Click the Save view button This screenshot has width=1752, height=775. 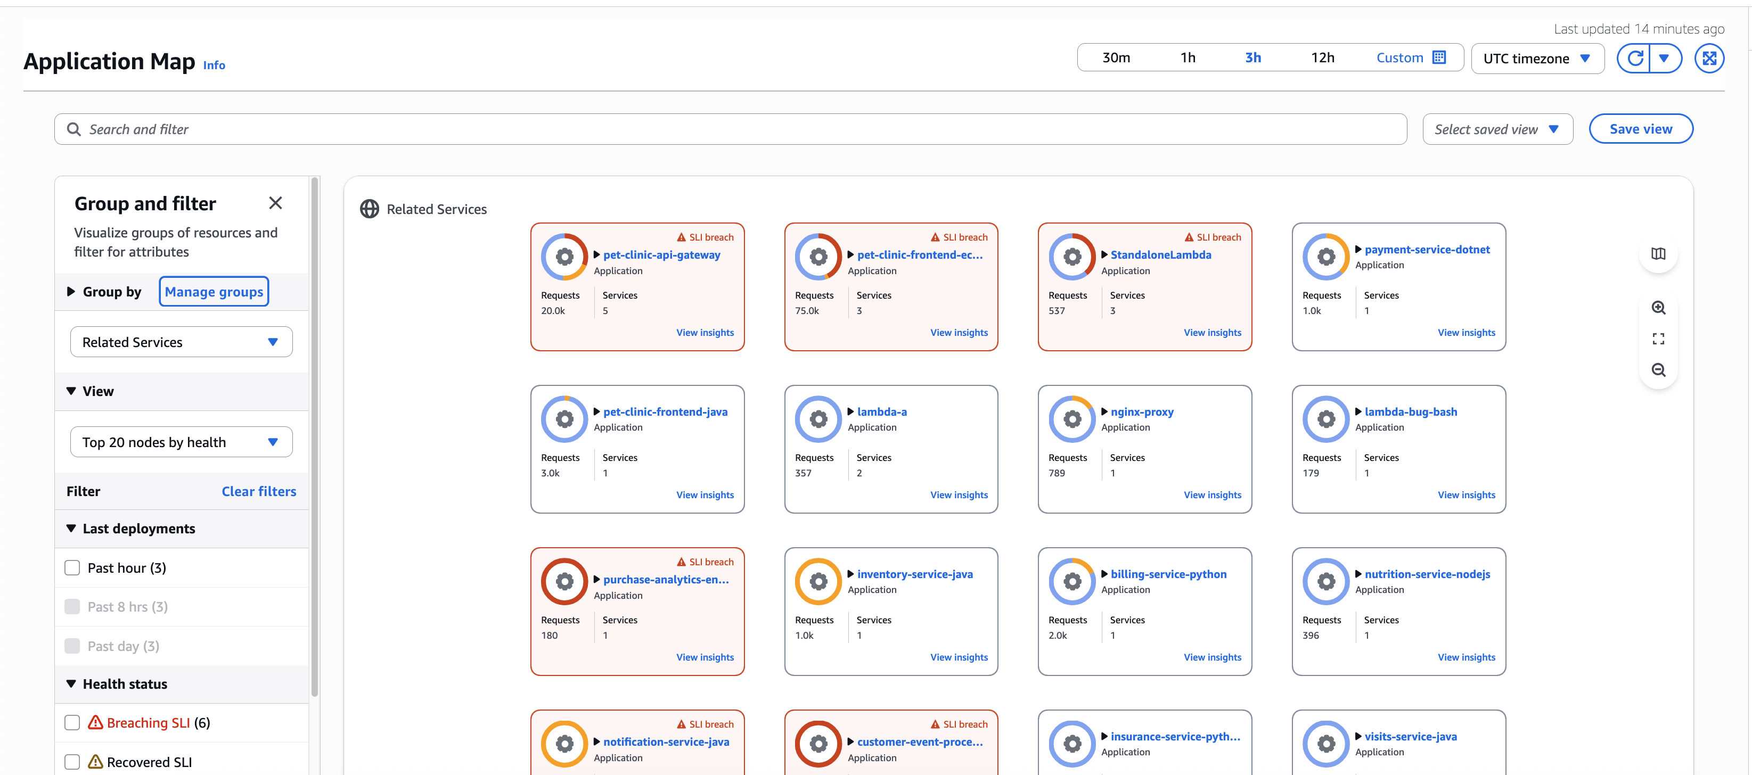(1641, 128)
